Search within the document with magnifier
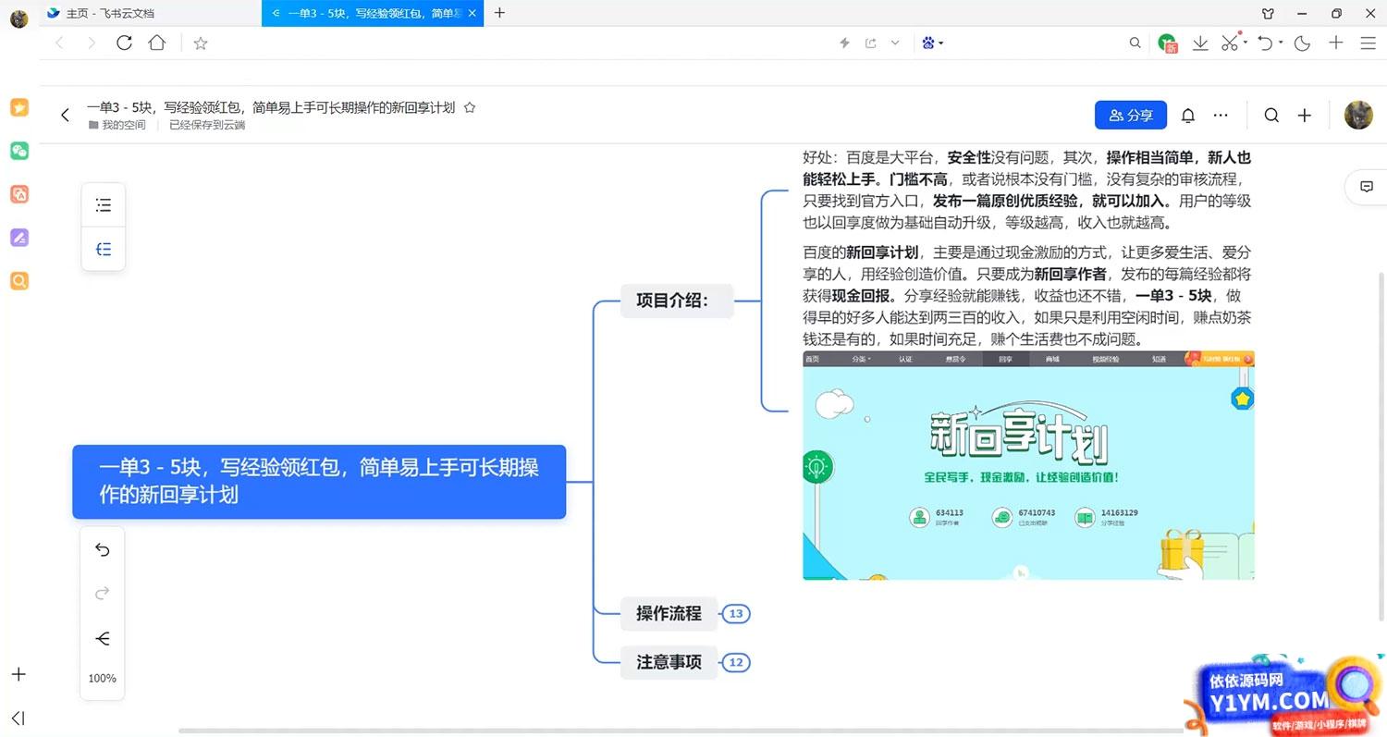 (1271, 116)
